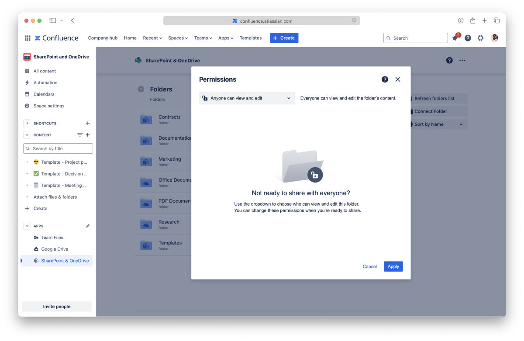This screenshot has width=524, height=341.
Task: Click the Apply button
Action: [x=393, y=266]
